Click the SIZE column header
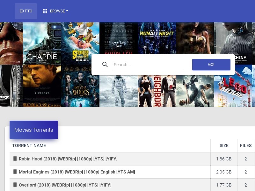Screen dimensions: 255x191 (224, 145)
